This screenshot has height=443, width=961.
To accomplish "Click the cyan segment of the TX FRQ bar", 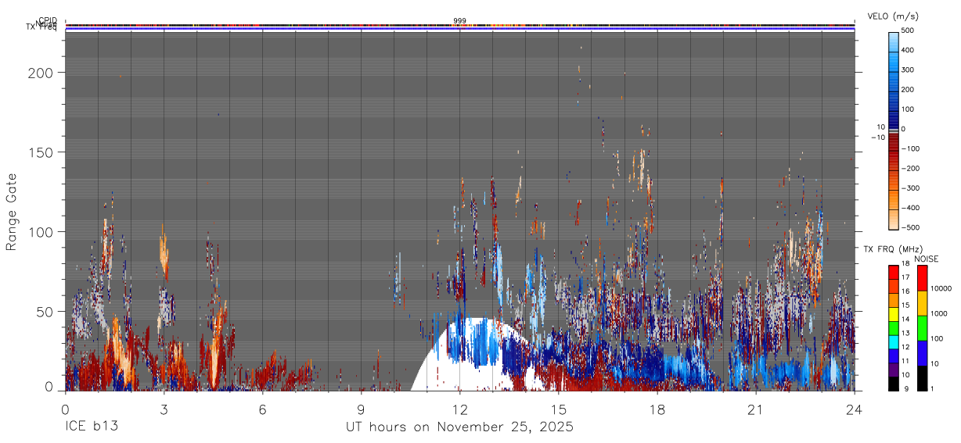I will tap(894, 341).
